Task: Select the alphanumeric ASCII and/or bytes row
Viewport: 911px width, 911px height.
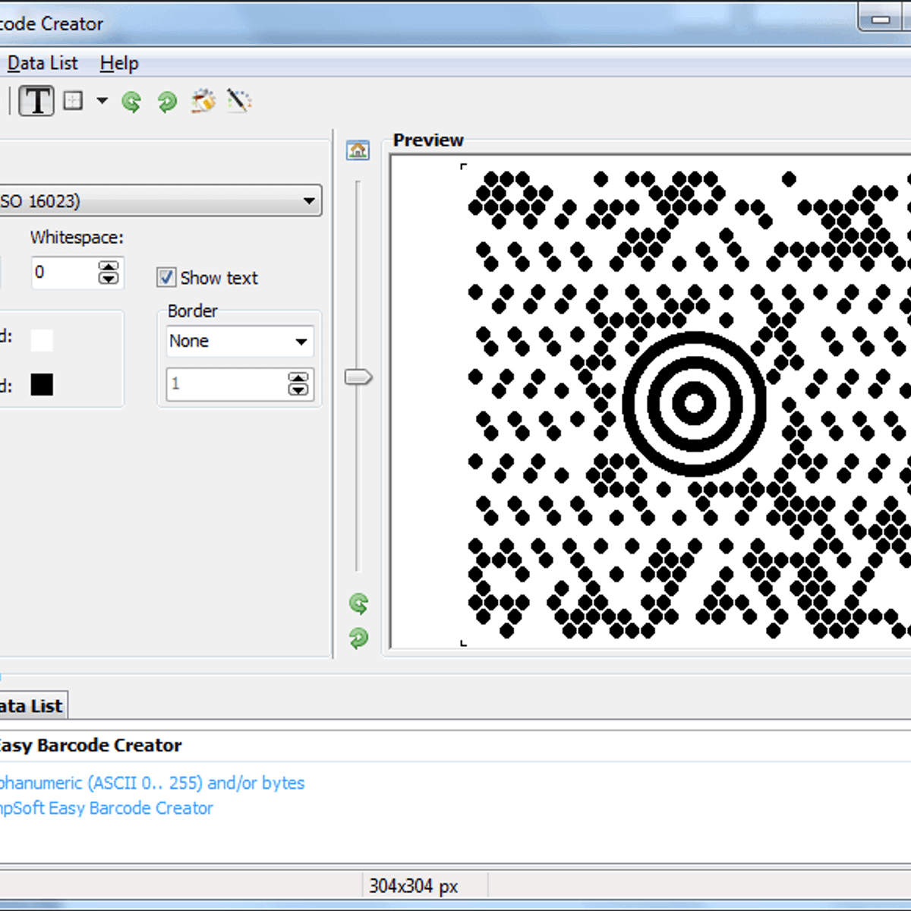Action: (x=151, y=783)
